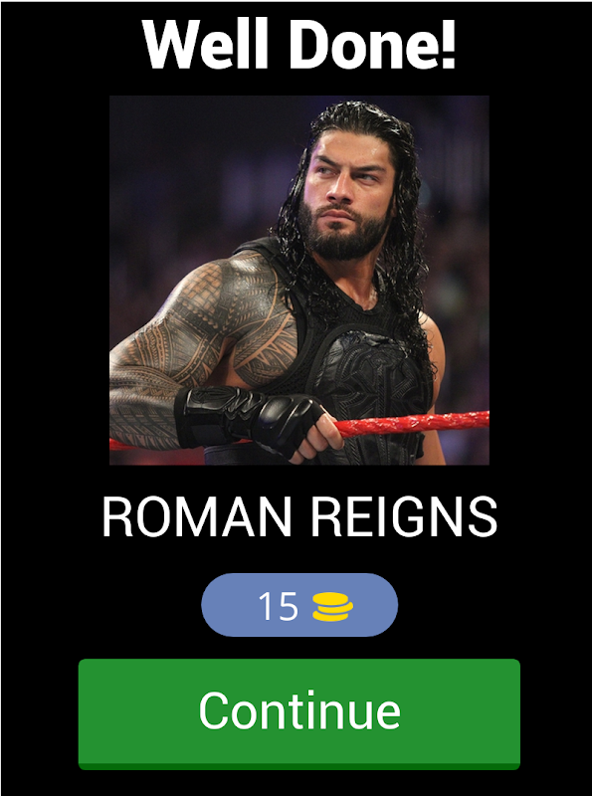Click the ROMAN REIGNS answer label

click(299, 516)
